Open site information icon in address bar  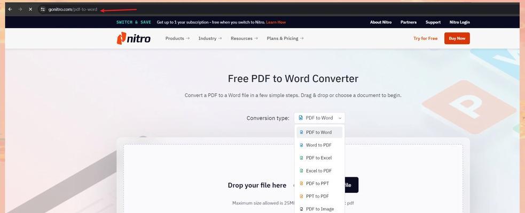click(x=43, y=10)
